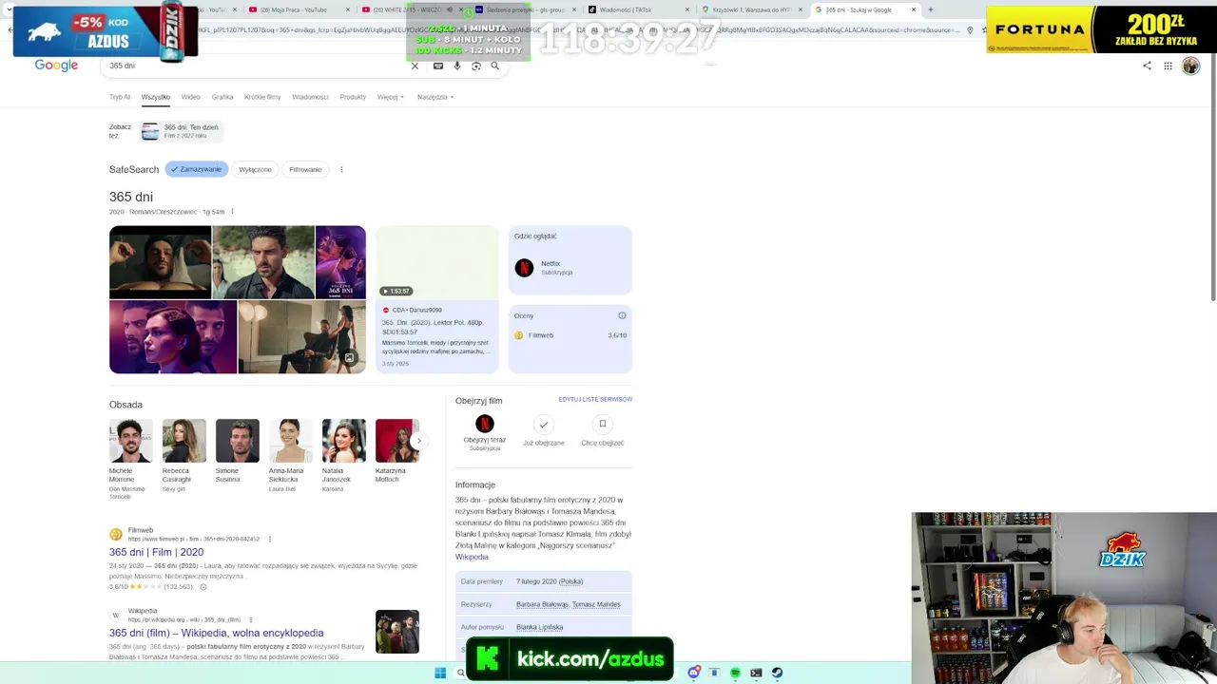Select the Wyłączono SafeSearch option

pyautogui.click(x=255, y=169)
